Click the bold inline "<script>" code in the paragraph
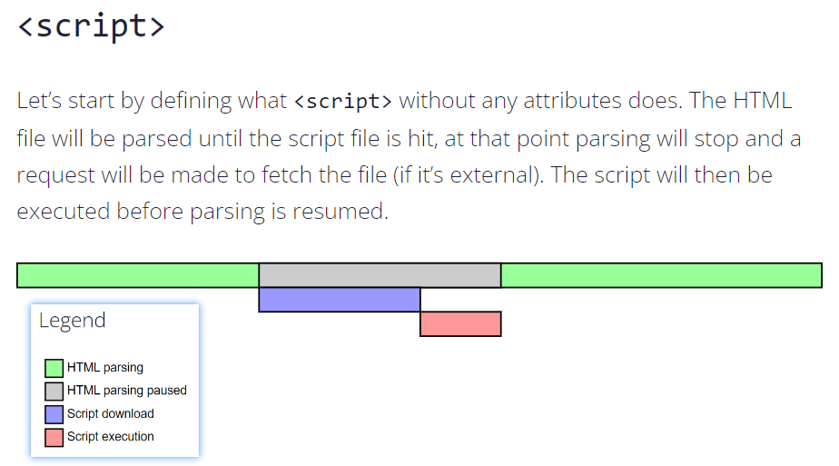The width and height of the screenshot is (839, 466). 343,100
